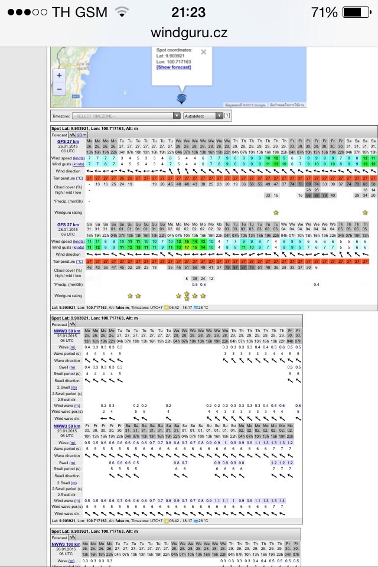Viewport: 378px width, 567px height.
Task: Select Forecast tab above the GFS 27 km table
Action: tap(59, 135)
